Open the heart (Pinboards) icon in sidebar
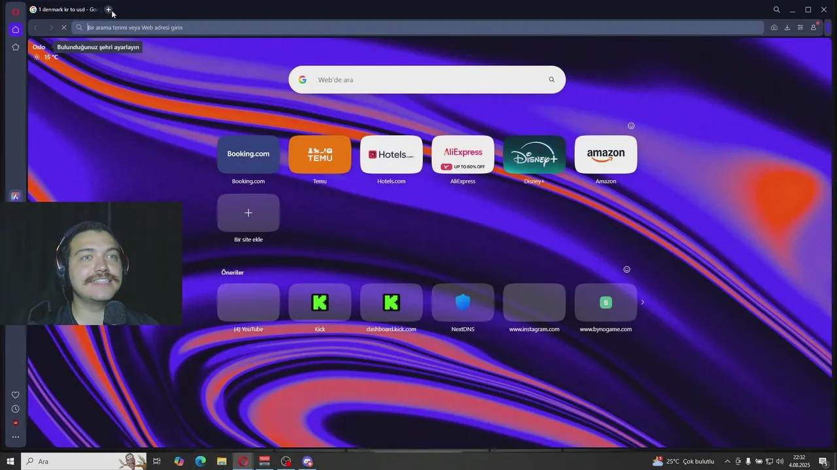The height and width of the screenshot is (470, 837). (16, 395)
